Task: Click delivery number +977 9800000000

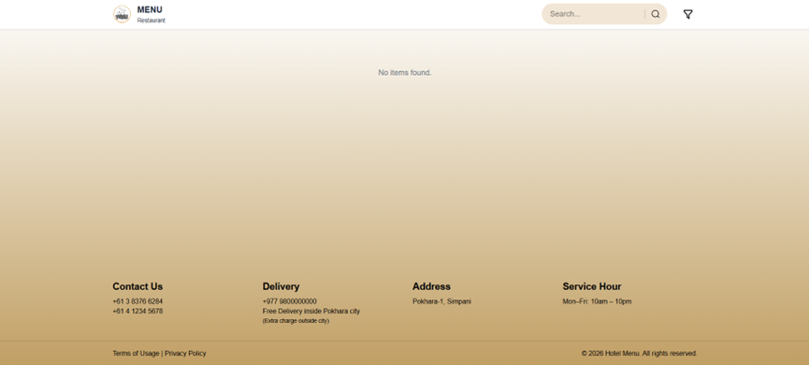Action: click(289, 301)
